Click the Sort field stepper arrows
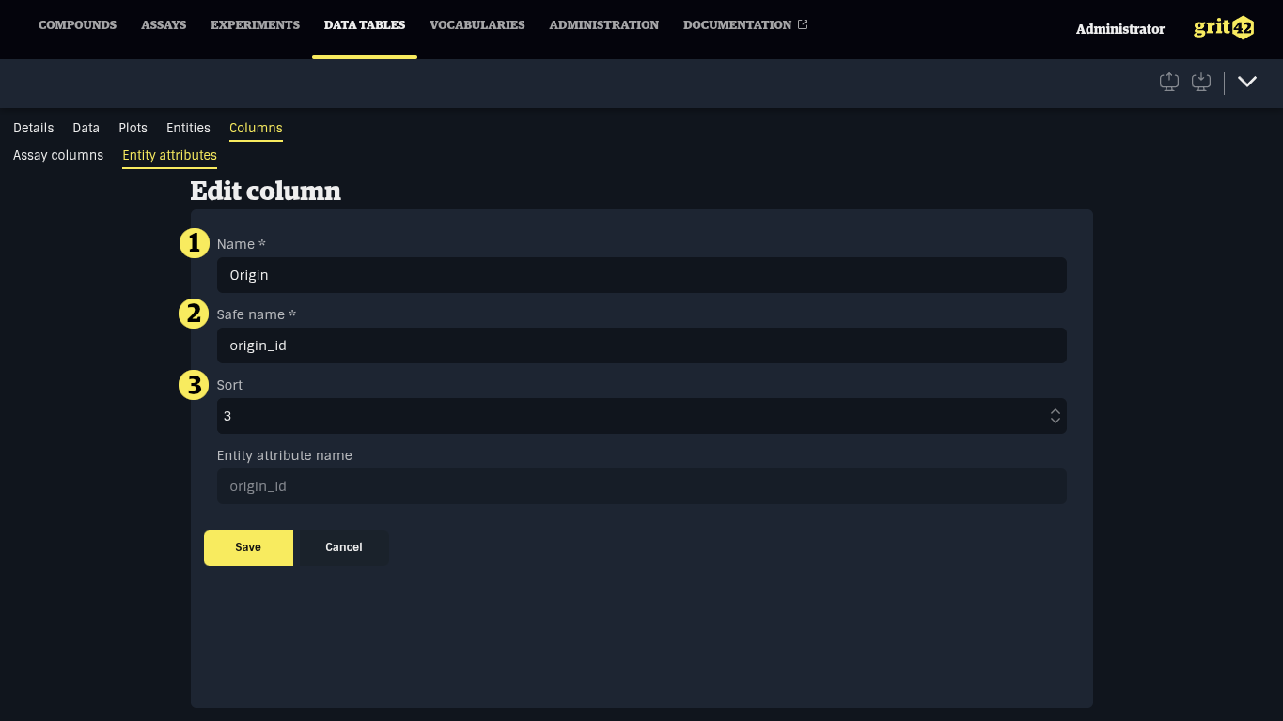The height and width of the screenshot is (721, 1283). [x=1056, y=416]
